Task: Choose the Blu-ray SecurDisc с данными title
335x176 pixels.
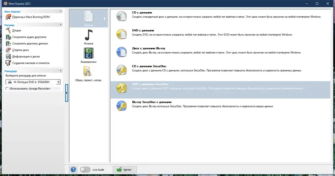Action: pyautogui.click(x=152, y=102)
